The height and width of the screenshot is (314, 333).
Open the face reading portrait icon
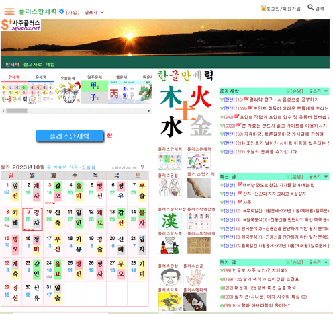pos(170,278)
